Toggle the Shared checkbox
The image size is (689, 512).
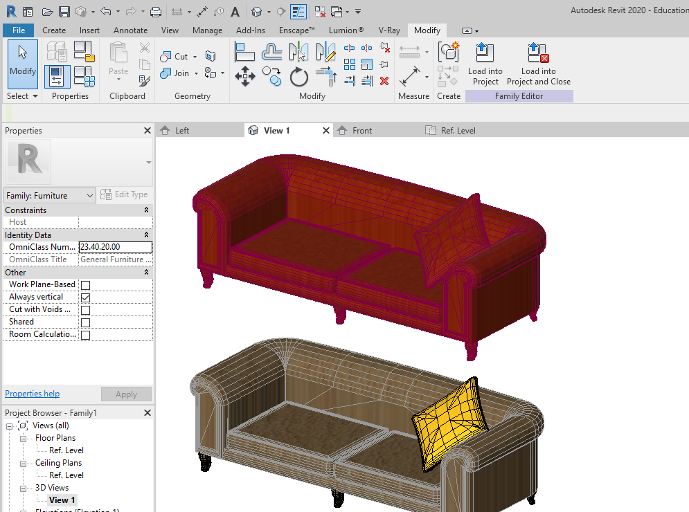[x=86, y=322]
